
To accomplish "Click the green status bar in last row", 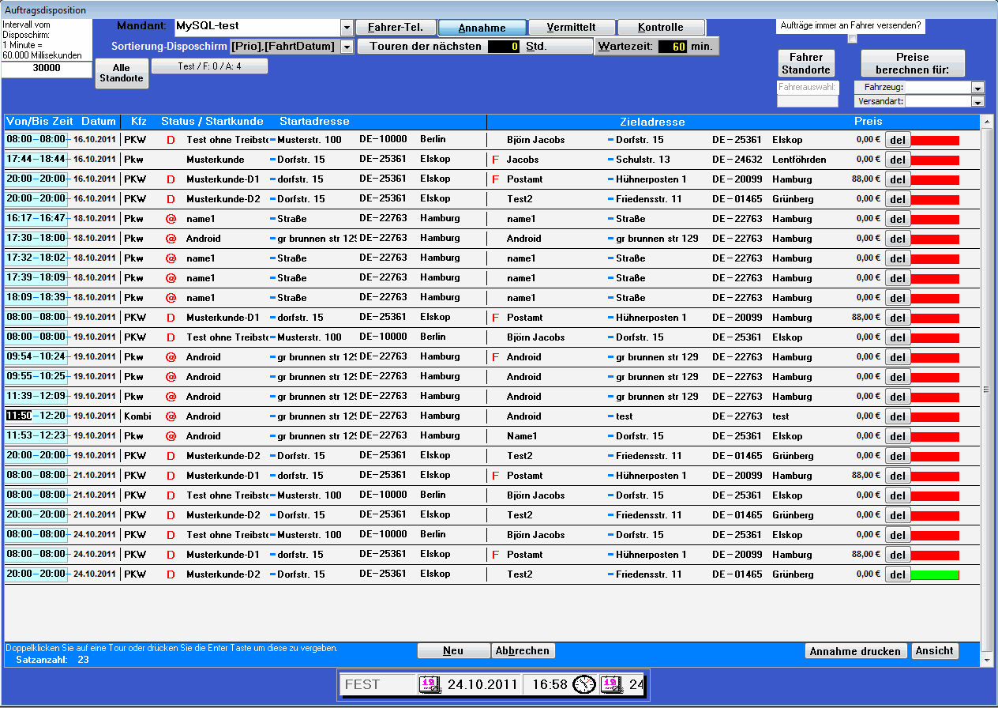I will [935, 574].
